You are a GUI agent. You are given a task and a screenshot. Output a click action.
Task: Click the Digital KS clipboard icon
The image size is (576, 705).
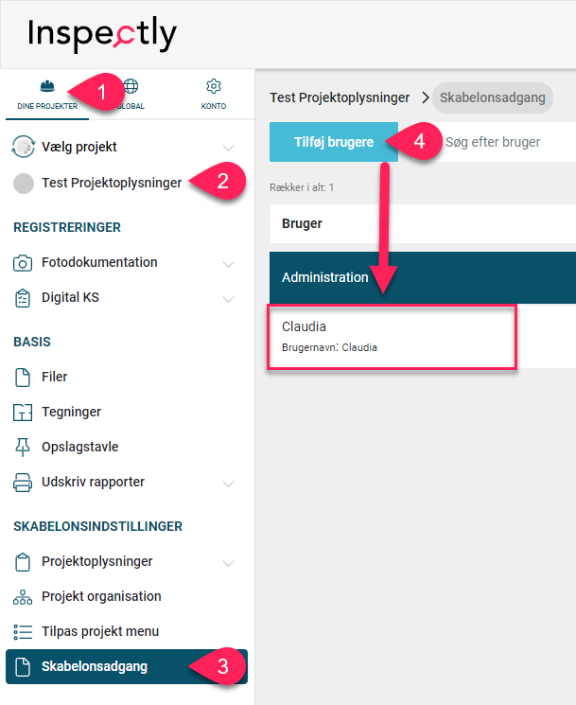pyautogui.click(x=23, y=298)
